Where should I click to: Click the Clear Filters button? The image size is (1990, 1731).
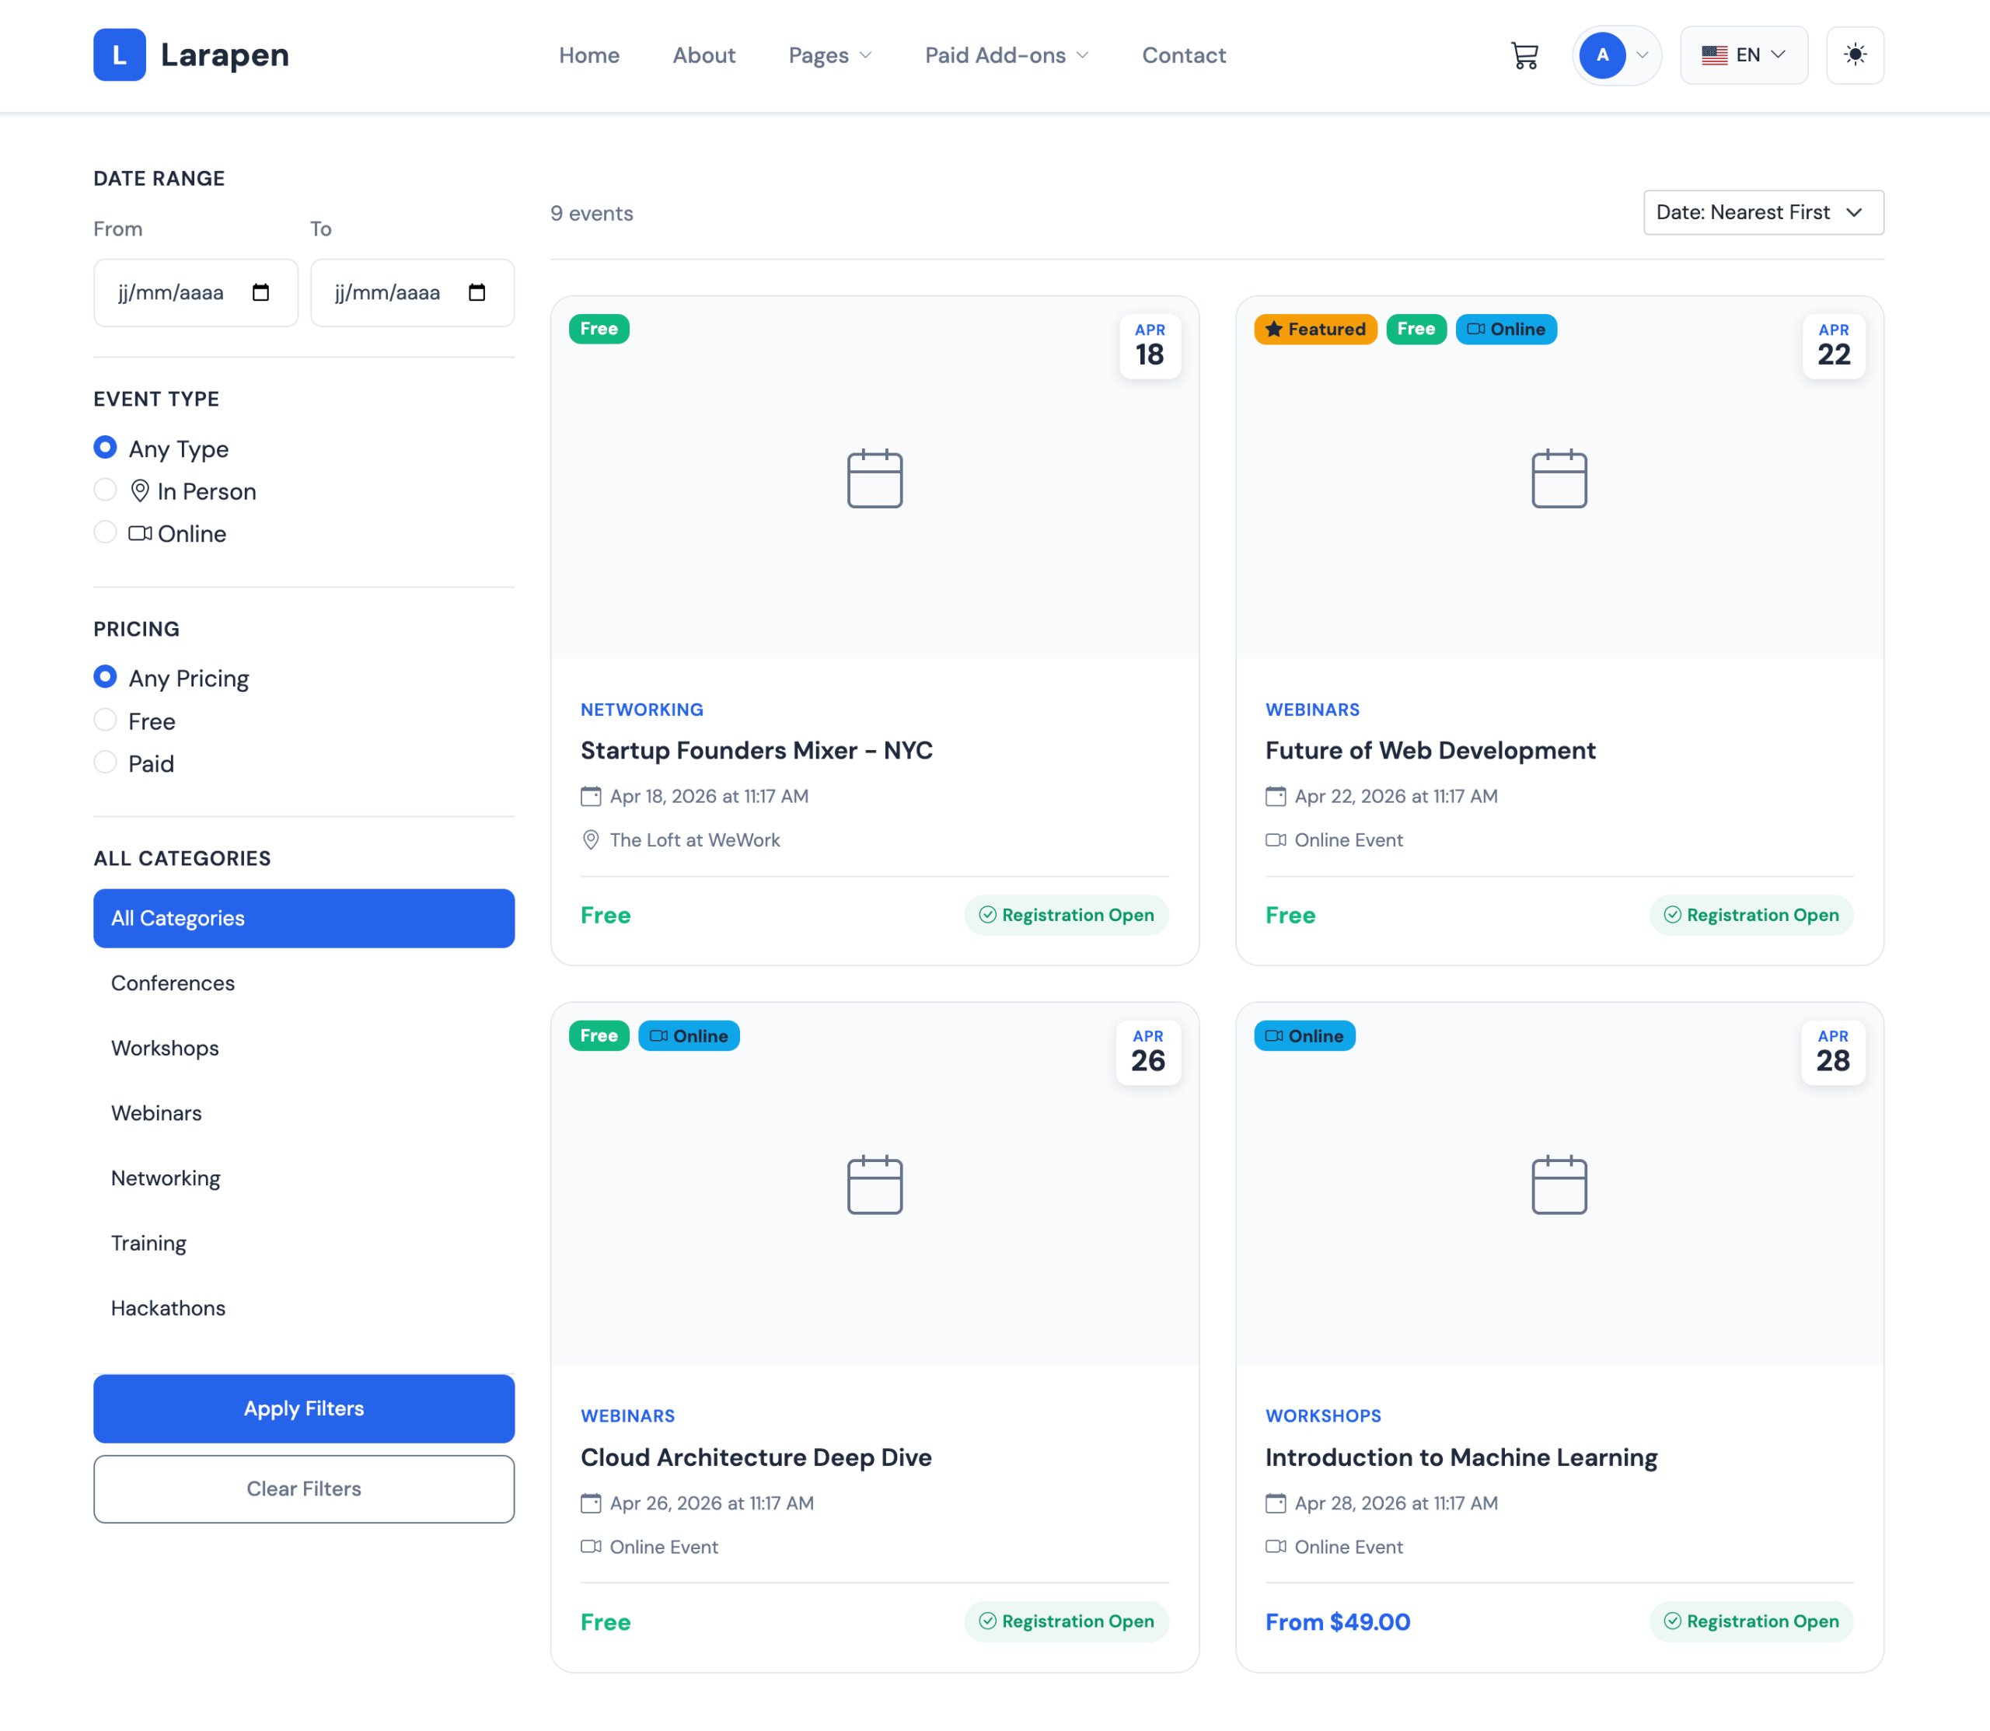point(303,1488)
